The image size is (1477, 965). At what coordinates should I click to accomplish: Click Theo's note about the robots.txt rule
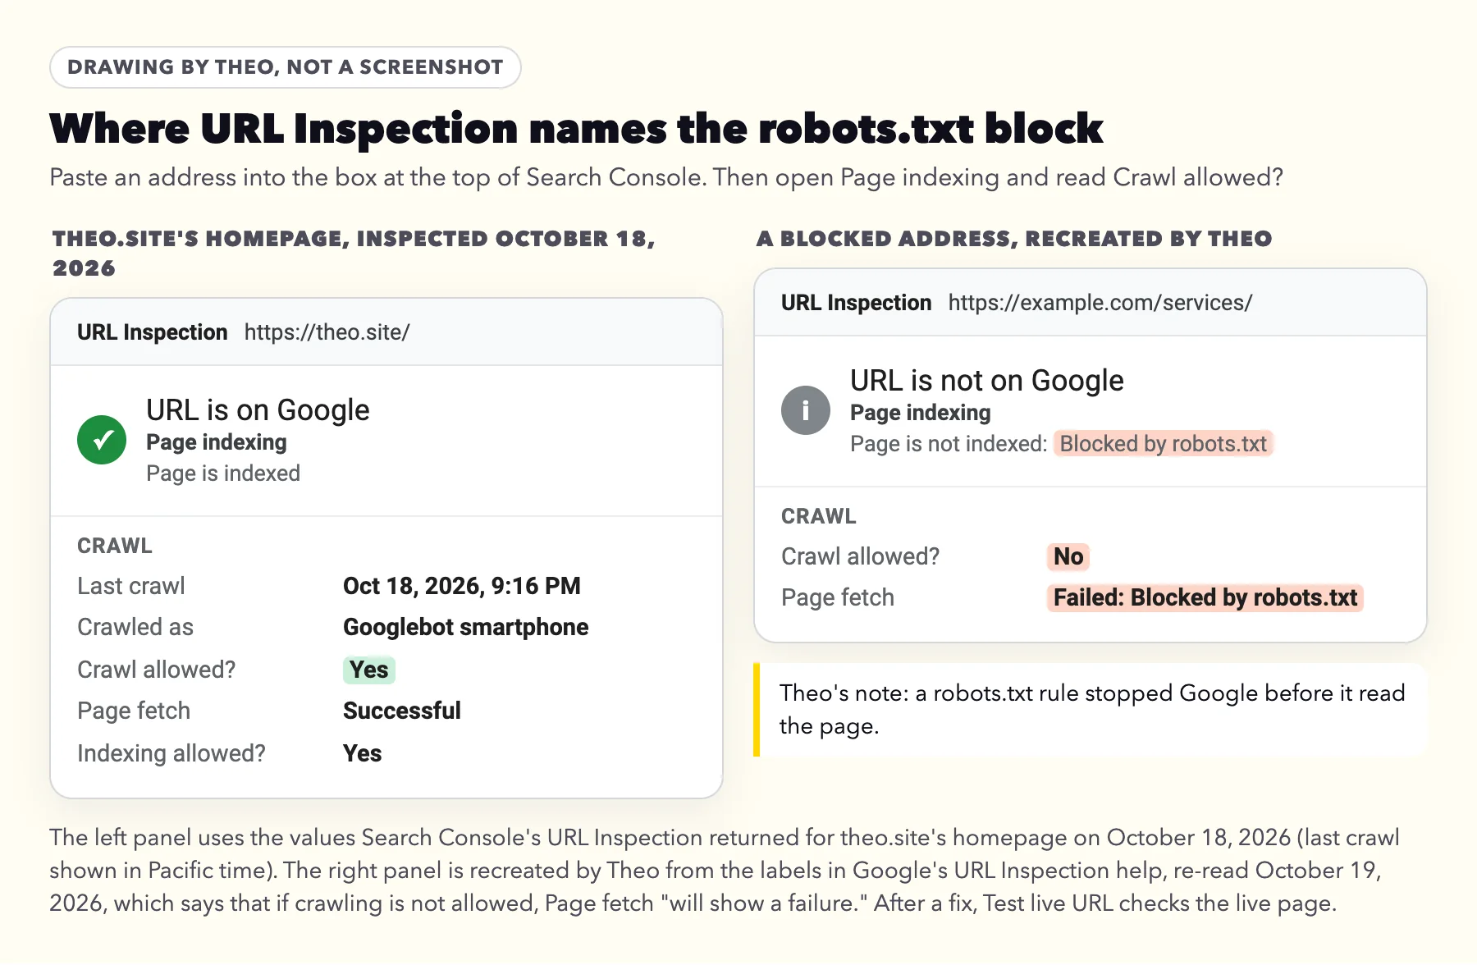coord(1091,710)
